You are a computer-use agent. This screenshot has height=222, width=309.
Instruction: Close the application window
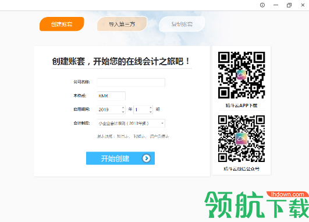[303, 5]
